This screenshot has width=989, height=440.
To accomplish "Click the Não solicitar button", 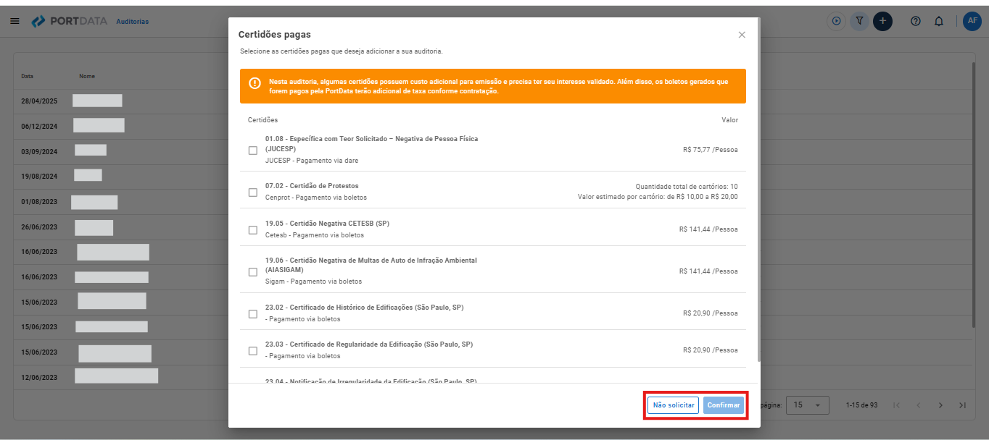I will pos(673,405).
